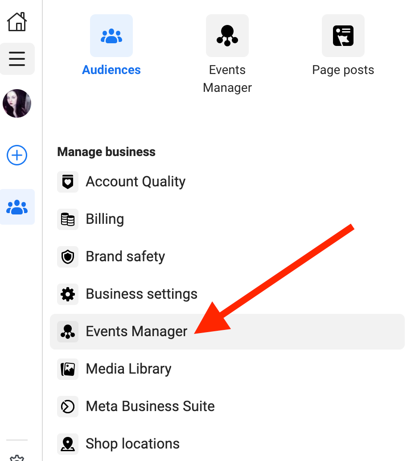The height and width of the screenshot is (461, 411).
Task: Click the Account Quality shield icon
Action: pos(68,182)
